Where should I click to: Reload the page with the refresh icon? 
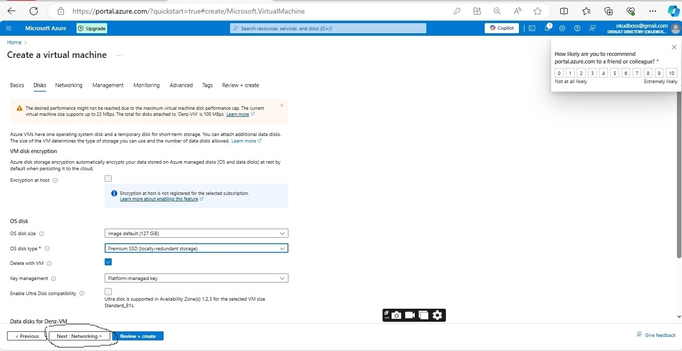34,11
